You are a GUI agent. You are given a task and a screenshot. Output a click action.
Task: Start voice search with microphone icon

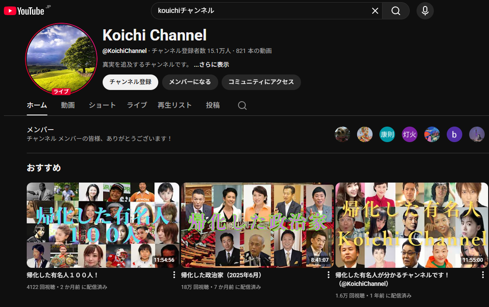(x=425, y=11)
